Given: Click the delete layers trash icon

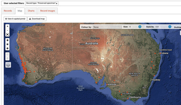Looking at the screenshot, I should [8, 58].
